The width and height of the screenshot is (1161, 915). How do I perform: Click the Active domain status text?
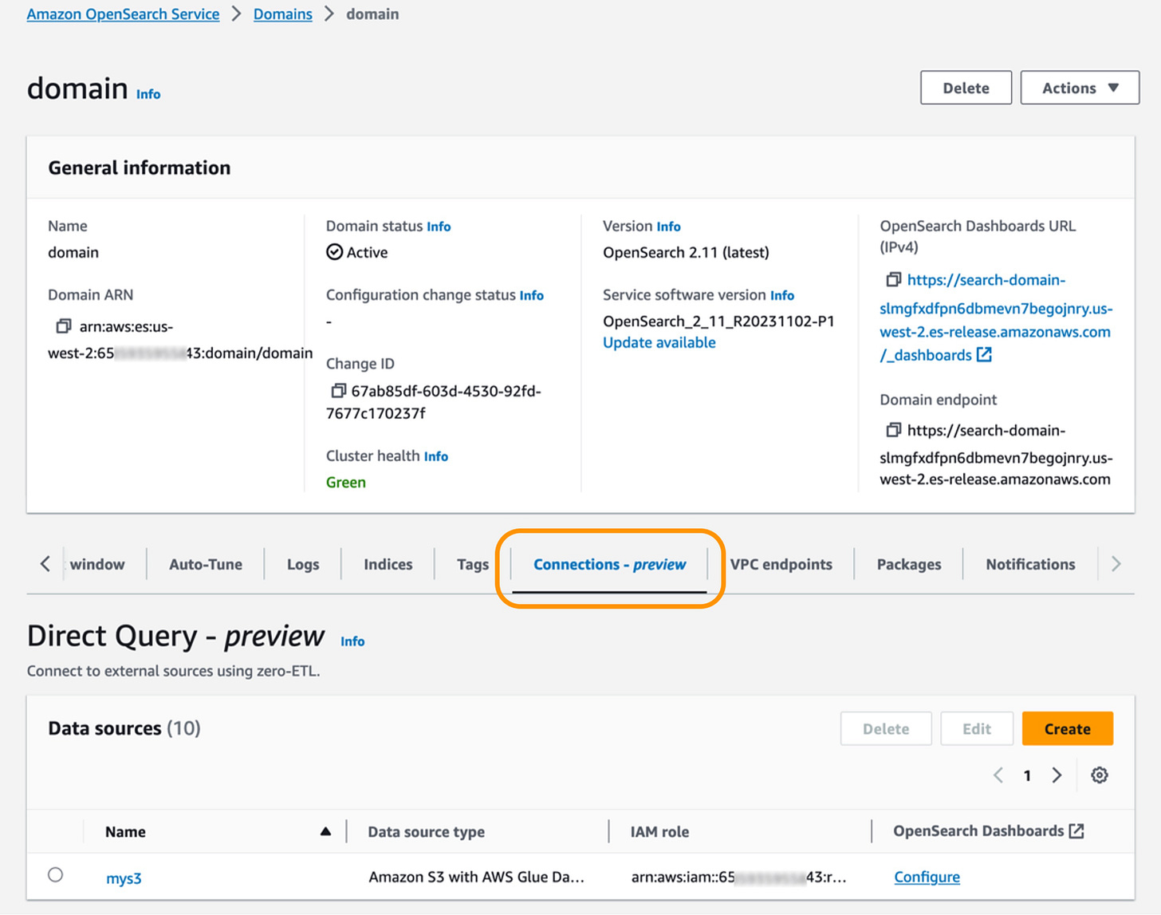pos(367,252)
